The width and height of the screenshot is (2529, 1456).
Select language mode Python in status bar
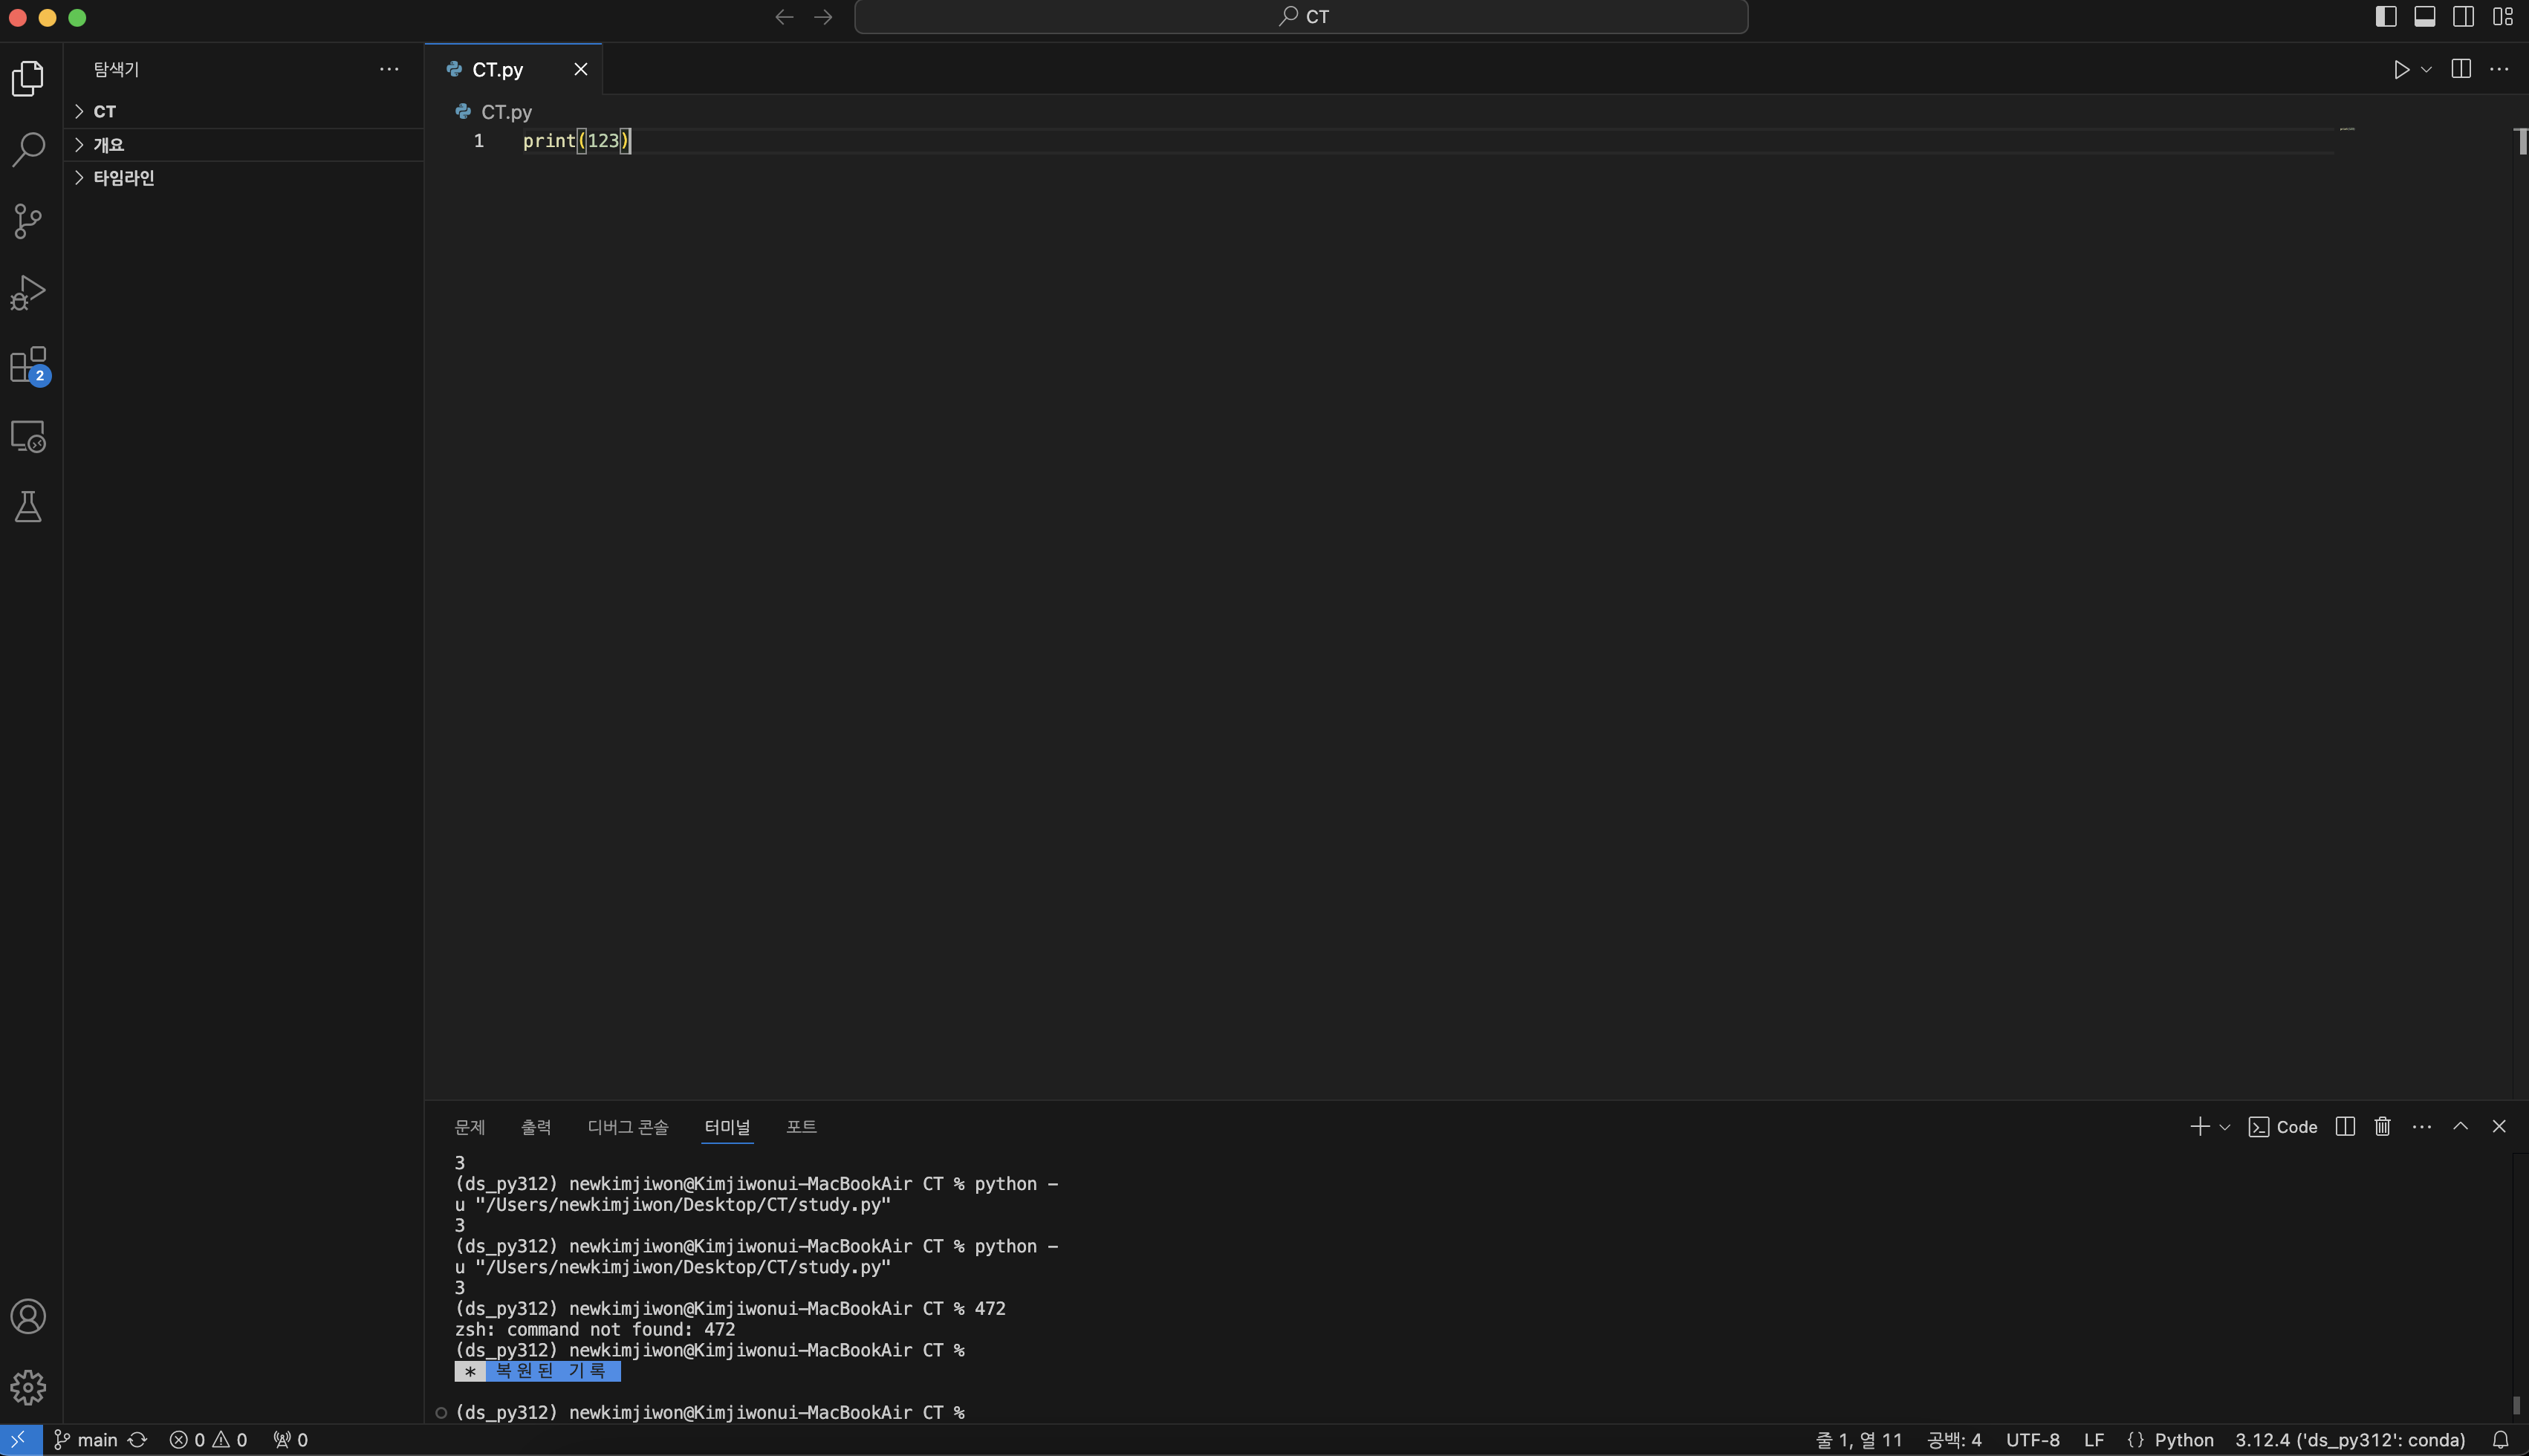click(x=2184, y=1440)
